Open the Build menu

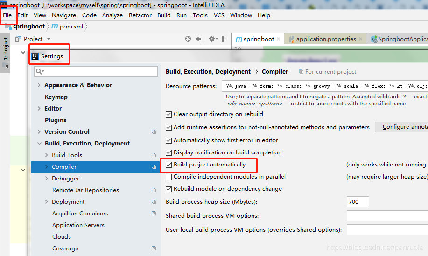(x=164, y=15)
